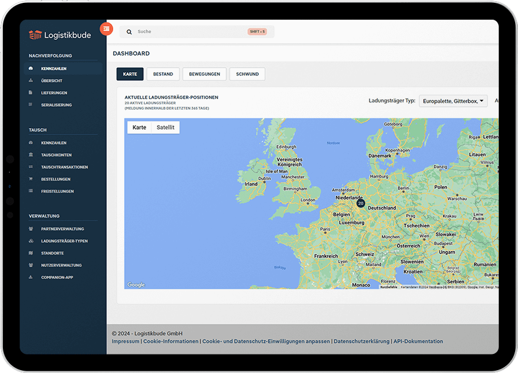Click the Standorte map icon

(31, 253)
